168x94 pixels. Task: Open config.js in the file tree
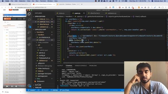[x=42, y=55]
